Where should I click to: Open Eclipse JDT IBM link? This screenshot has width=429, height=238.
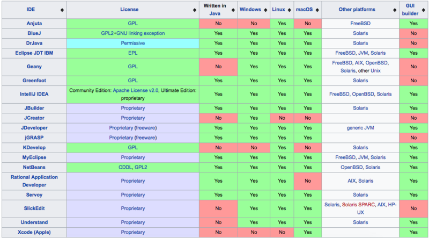click(34, 53)
